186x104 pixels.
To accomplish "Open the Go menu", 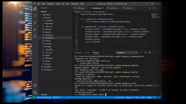I will click(x=63, y=4).
